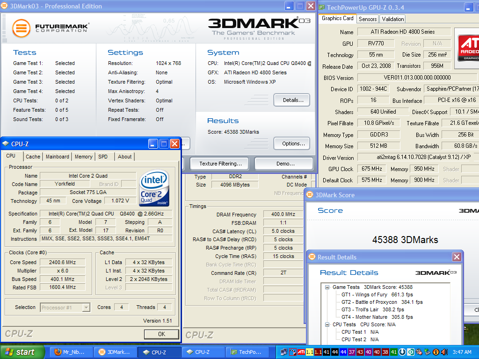Click the 3DMark Score window title icon

310,194
